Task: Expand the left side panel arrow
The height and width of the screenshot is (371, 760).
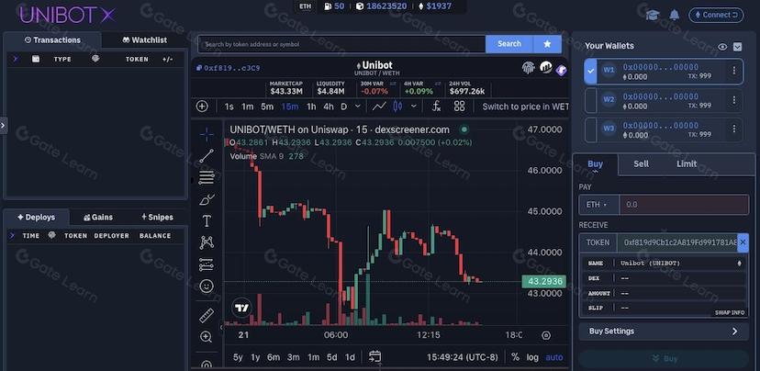Action: point(3,125)
